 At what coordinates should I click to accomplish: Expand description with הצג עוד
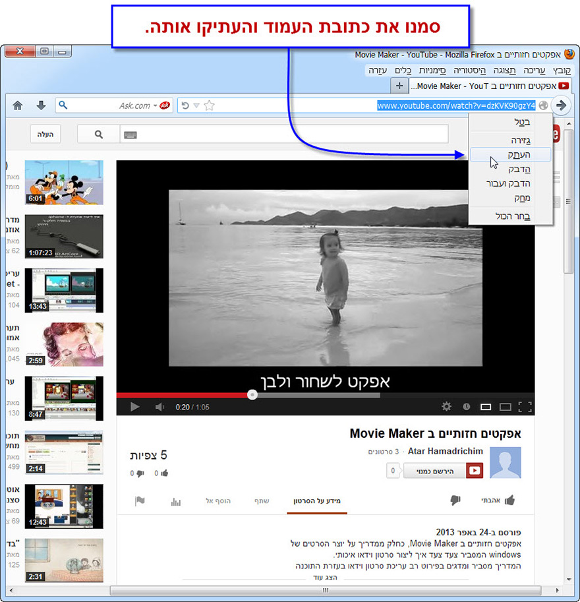(x=325, y=578)
